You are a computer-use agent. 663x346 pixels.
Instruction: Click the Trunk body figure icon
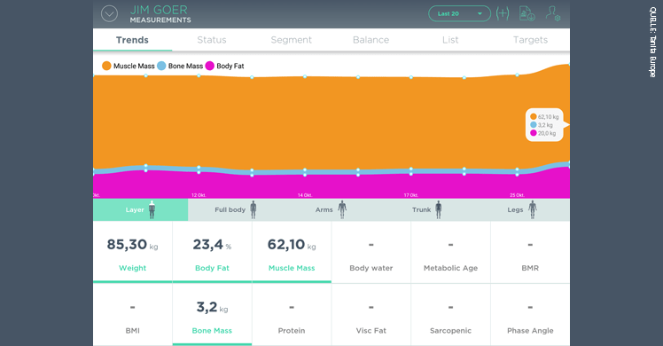click(x=439, y=209)
